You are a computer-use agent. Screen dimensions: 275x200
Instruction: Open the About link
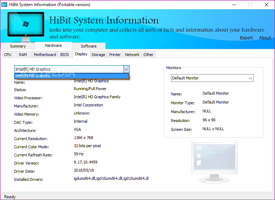pyautogui.click(x=265, y=38)
